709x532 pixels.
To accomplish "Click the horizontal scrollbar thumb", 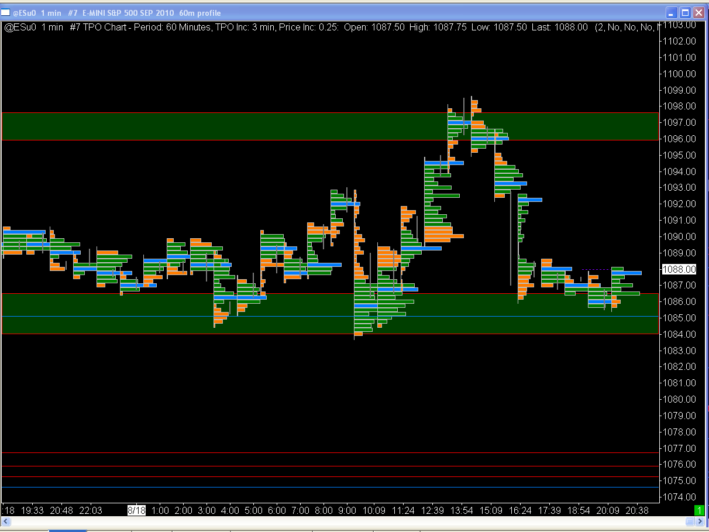I will [690, 521].
